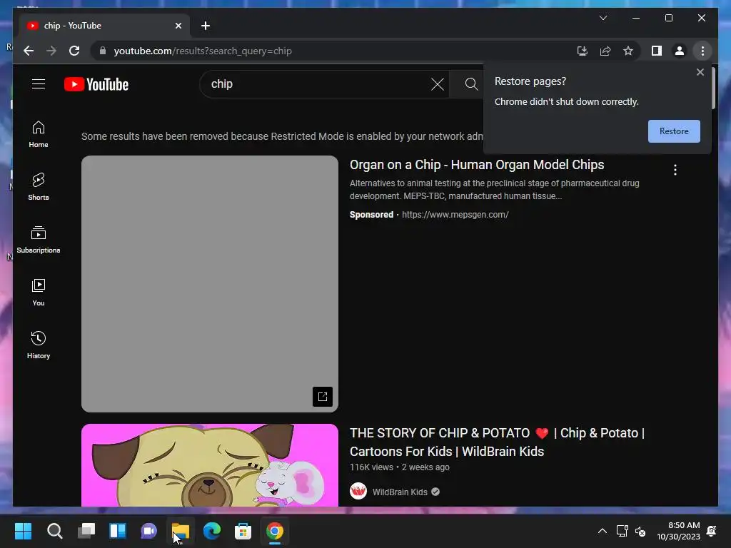This screenshot has width=731, height=548.
Task: Open Microsoft Store from taskbar
Action: point(243,531)
